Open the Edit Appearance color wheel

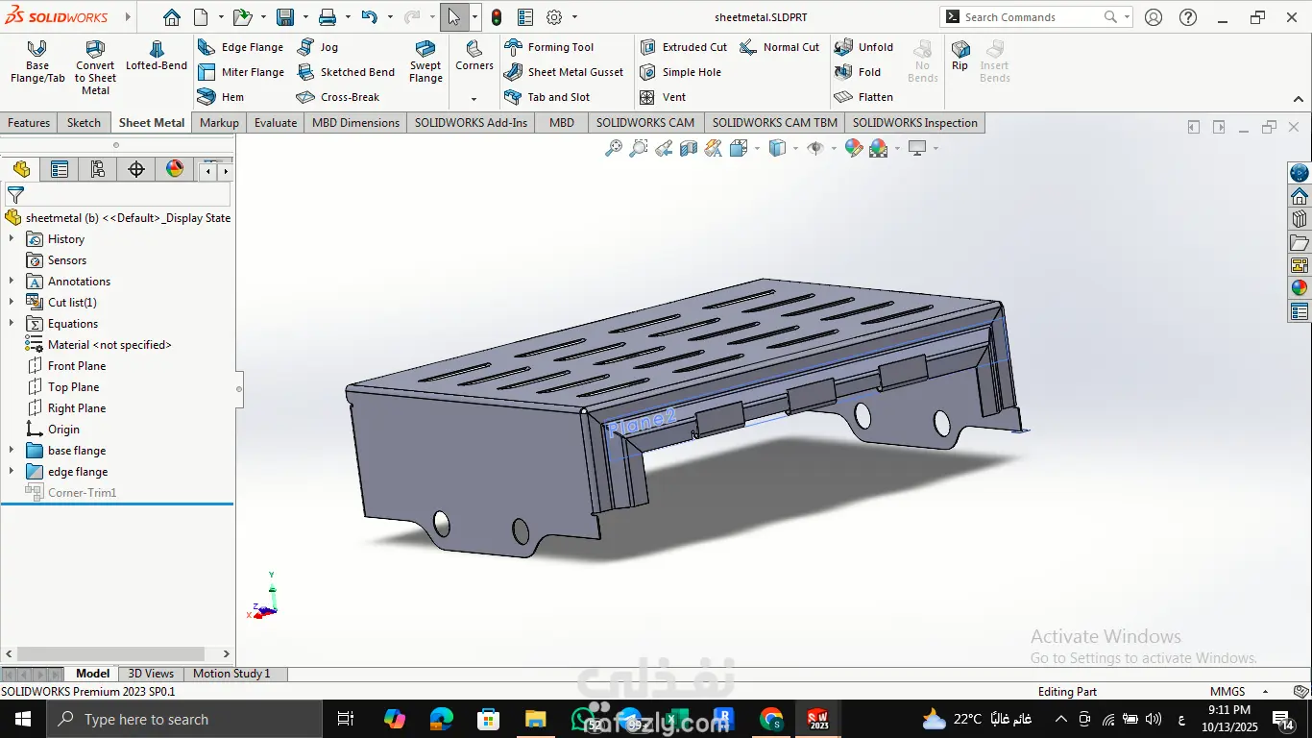click(854, 148)
